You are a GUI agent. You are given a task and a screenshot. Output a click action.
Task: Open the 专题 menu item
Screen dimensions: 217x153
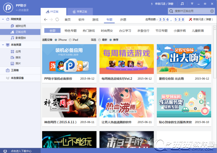point(109,20)
